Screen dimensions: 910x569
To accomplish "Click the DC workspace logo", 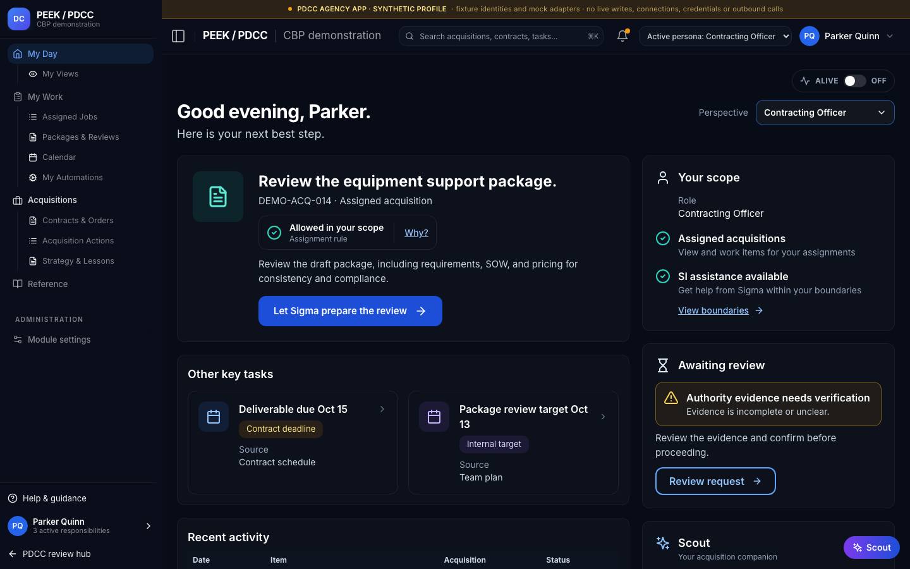I will tap(19, 19).
